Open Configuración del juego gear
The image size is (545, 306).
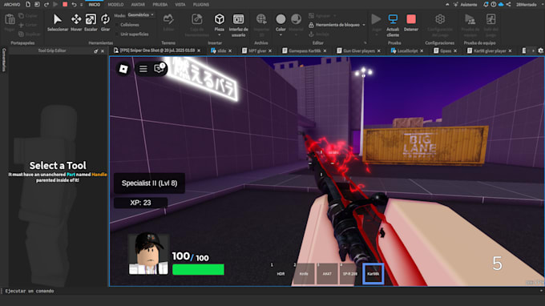[x=440, y=19]
